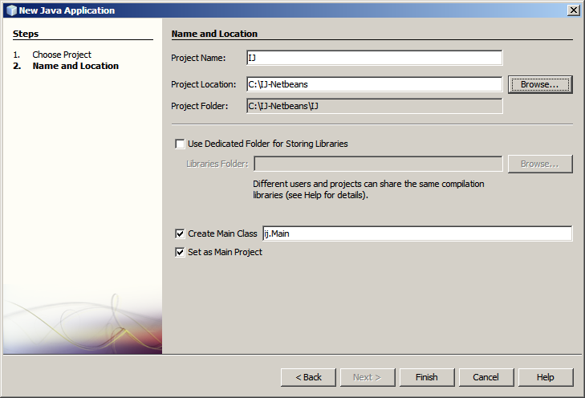The height and width of the screenshot is (398, 585).
Task: Open Help for this wizard
Action: click(545, 377)
